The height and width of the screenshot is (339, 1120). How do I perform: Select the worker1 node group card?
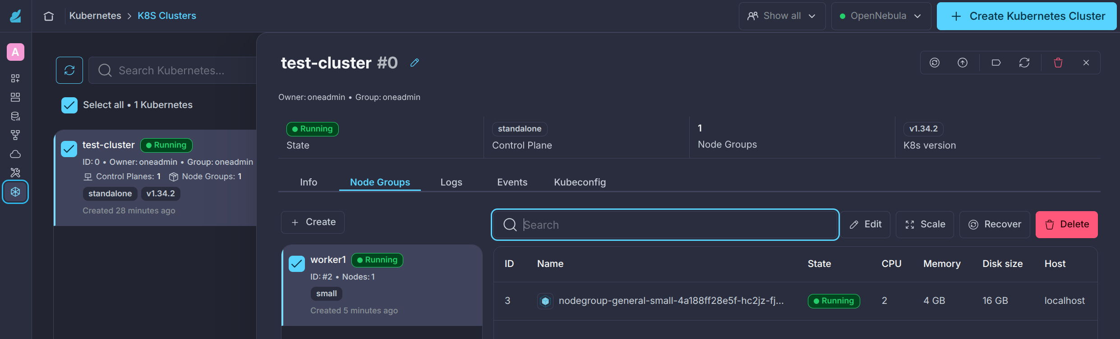coord(382,285)
